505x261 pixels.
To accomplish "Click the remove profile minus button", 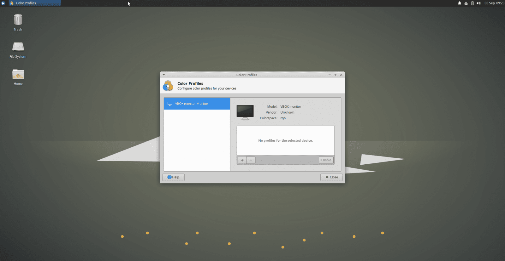I will click(x=251, y=160).
